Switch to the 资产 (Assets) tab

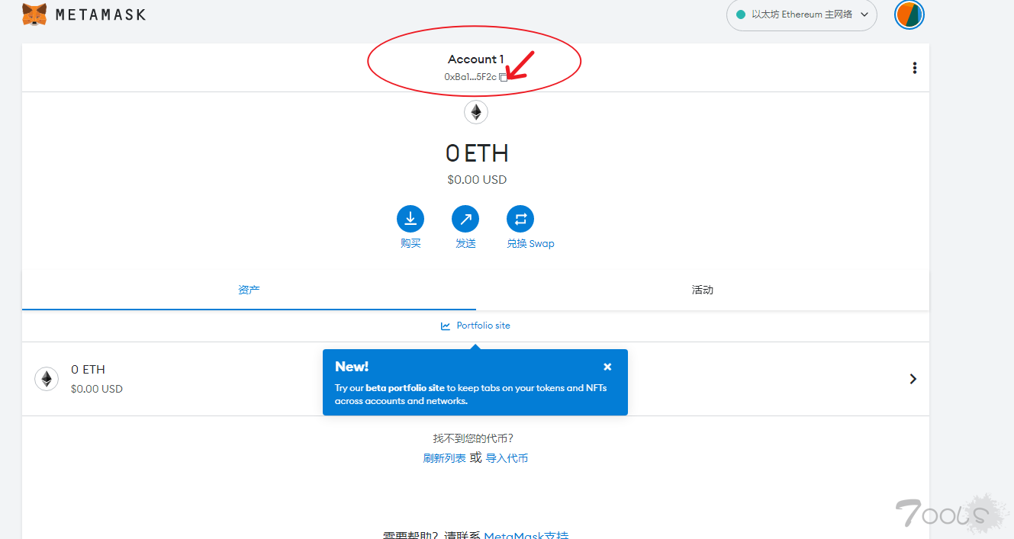249,290
